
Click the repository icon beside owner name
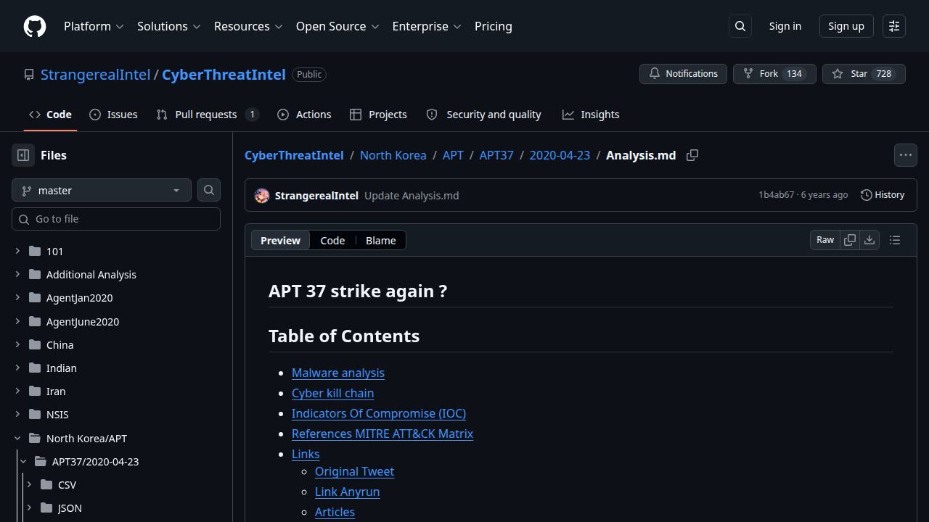pos(29,75)
